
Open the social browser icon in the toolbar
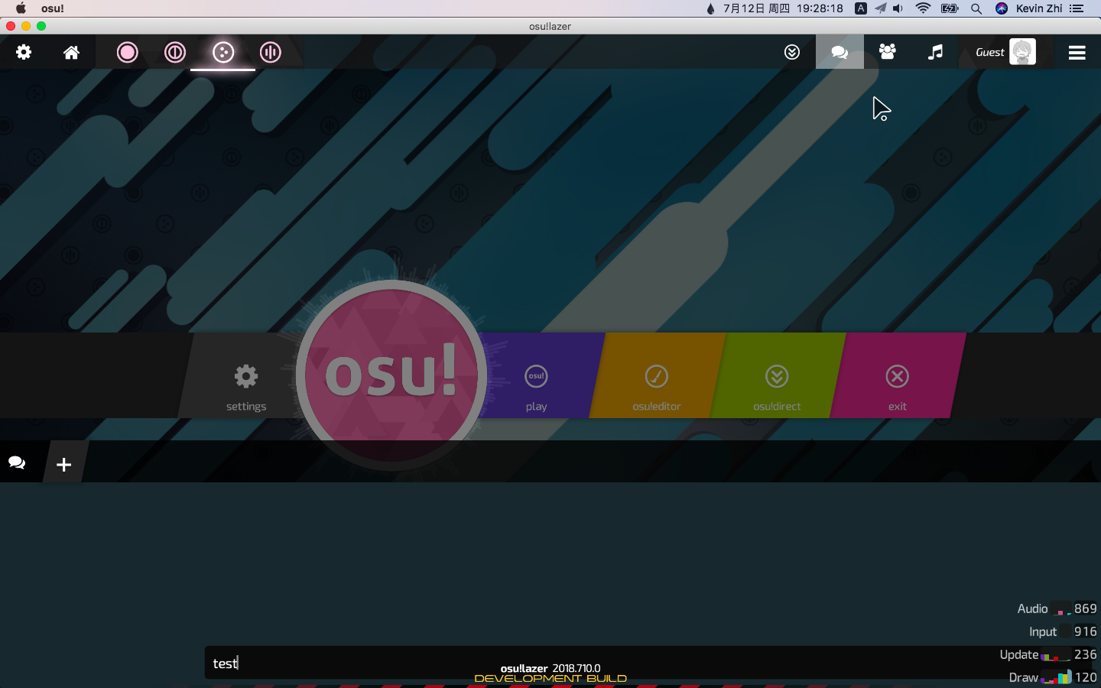click(x=887, y=52)
